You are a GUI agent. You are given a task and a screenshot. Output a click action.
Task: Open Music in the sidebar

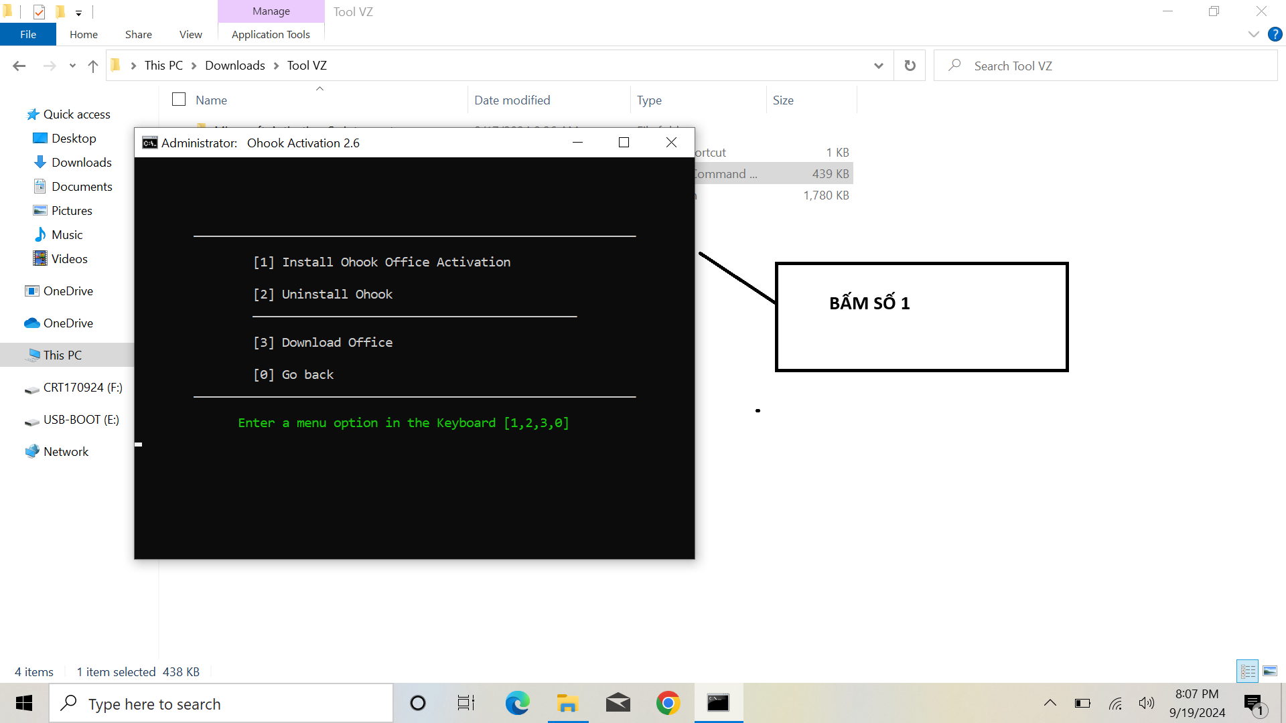coord(67,235)
